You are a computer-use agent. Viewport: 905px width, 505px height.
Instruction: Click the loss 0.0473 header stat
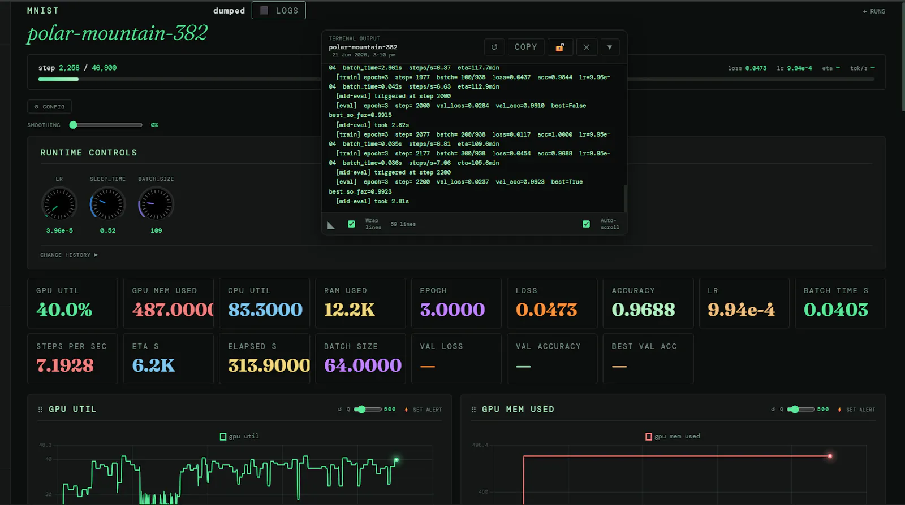click(x=747, y=68)
